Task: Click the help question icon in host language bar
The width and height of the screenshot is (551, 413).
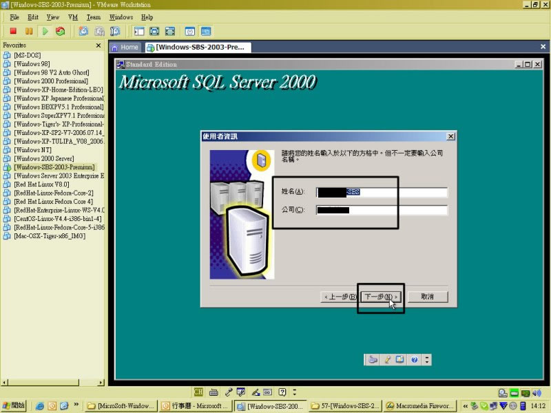Action: tap(282, 392)
